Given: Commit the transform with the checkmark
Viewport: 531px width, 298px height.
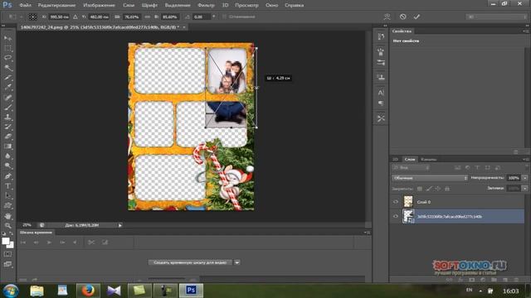Looking at the screenshot, I should click(x=417, y=17).
